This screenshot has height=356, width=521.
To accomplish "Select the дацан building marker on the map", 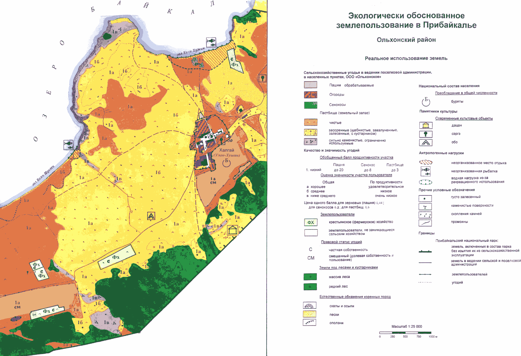I will click(232, 230).
